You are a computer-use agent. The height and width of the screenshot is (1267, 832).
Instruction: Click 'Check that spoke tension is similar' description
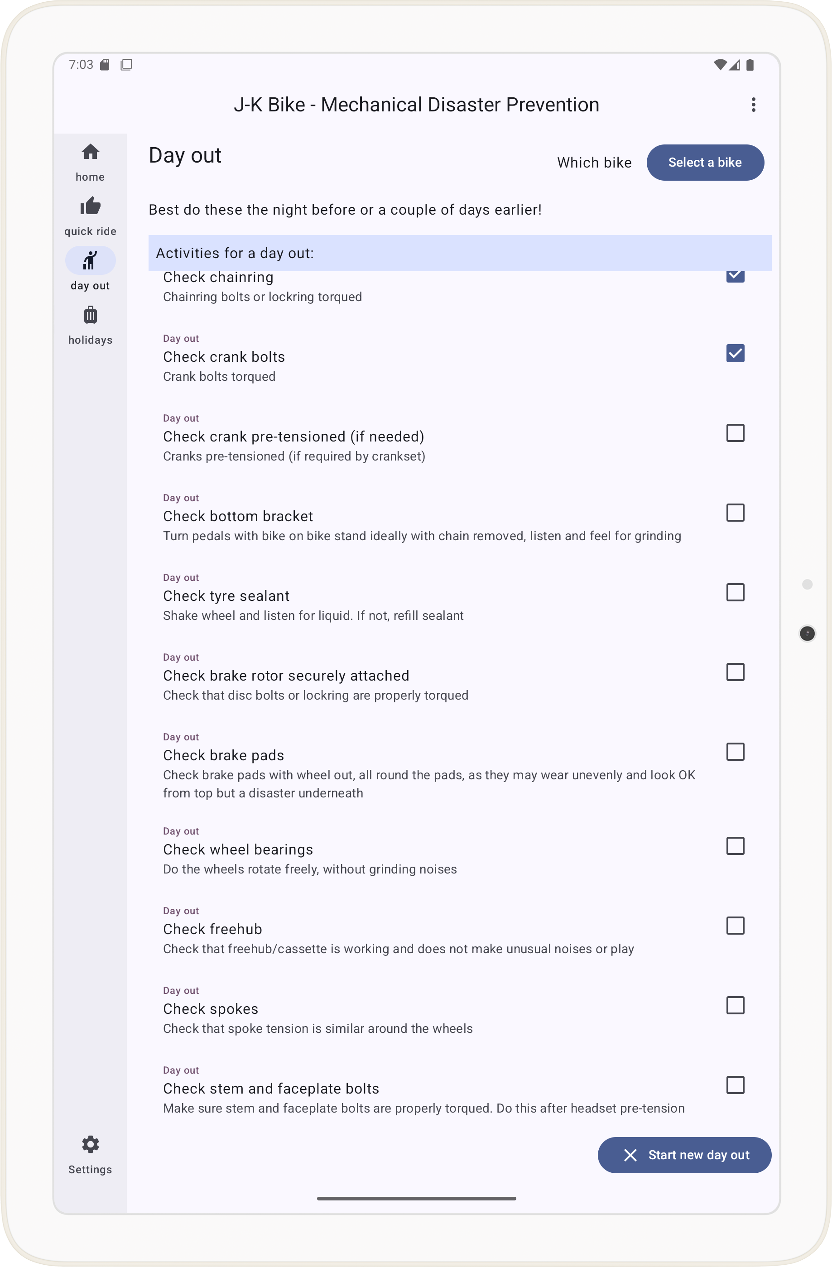318,1028
